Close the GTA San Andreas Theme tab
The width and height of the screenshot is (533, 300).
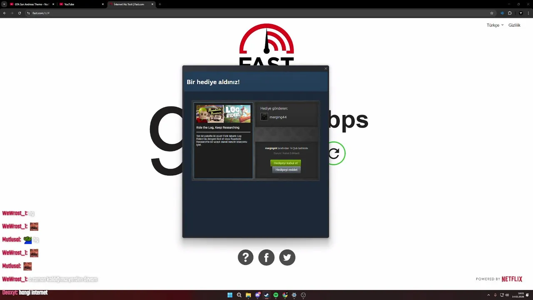point(53,4)
